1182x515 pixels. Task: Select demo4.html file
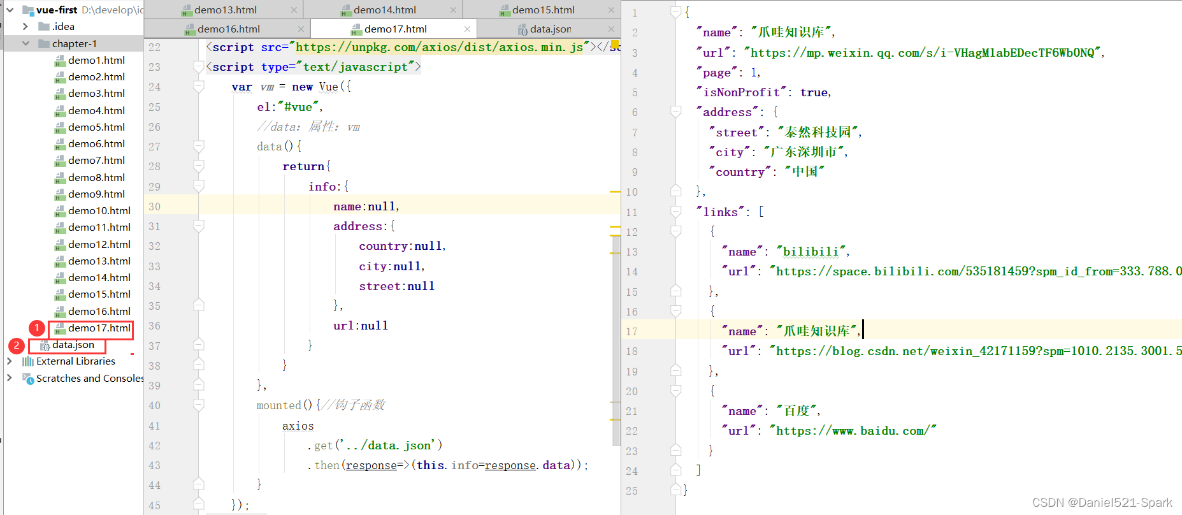coord(96,110)
